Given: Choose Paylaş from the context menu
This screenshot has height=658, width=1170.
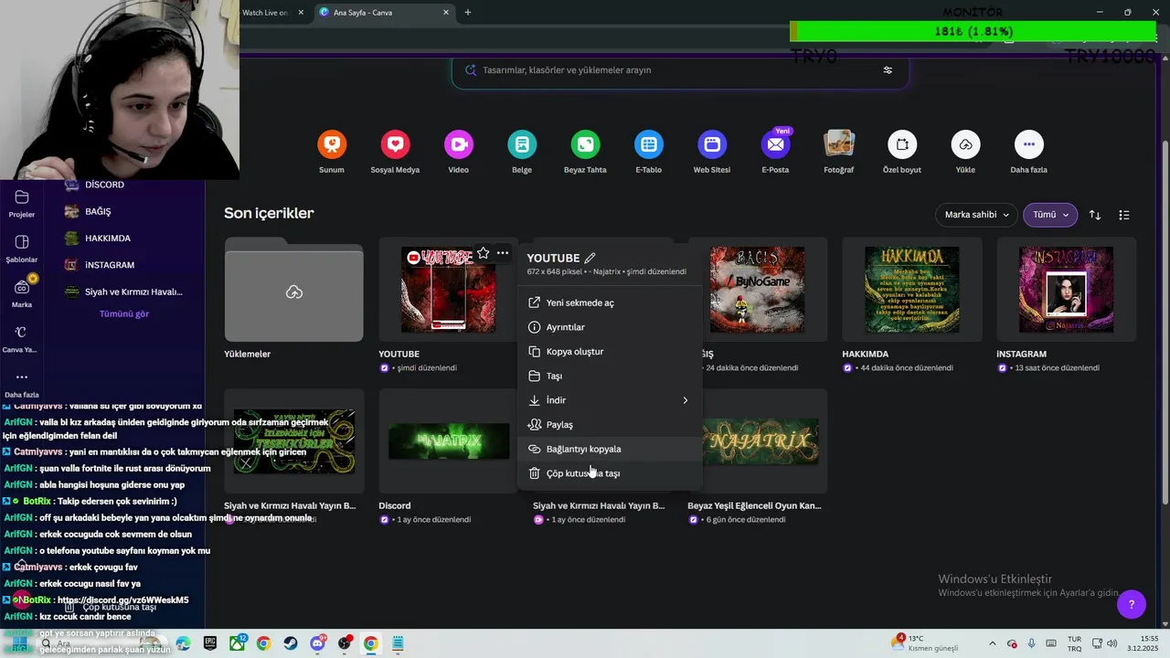Looking at the screenshot, I should (x=610, y=425).
